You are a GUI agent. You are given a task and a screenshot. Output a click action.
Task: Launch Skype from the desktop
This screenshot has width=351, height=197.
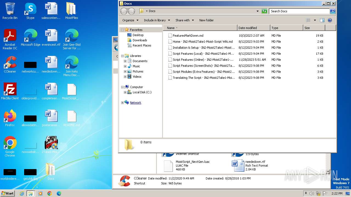click(30, 11)
